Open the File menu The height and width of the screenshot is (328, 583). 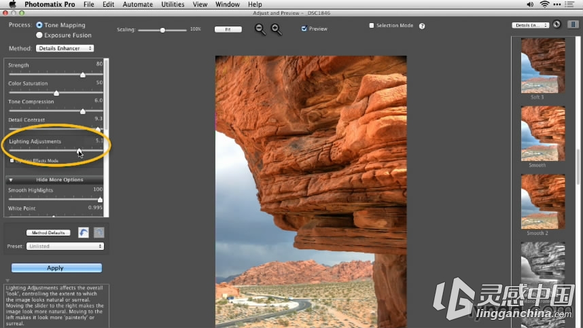89,4
